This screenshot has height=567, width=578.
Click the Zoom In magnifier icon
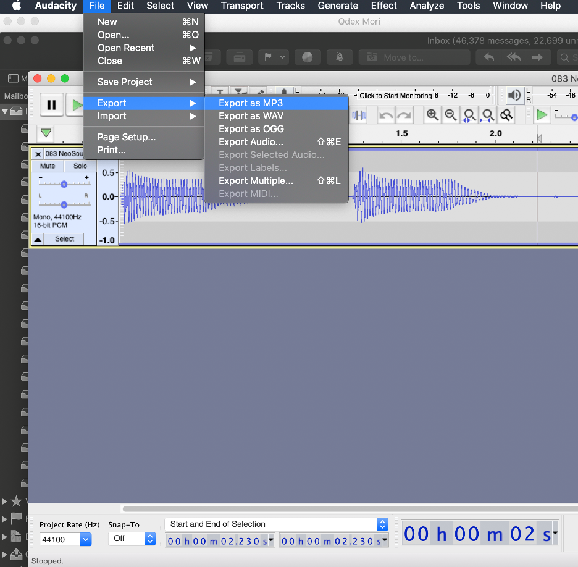[x=432, y=115]
